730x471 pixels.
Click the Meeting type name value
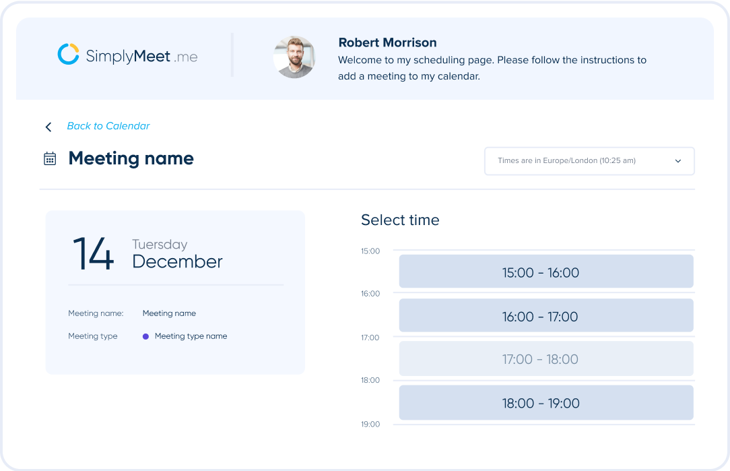point(191,336)
